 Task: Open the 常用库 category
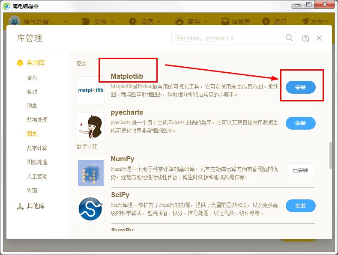coord(36,62)
